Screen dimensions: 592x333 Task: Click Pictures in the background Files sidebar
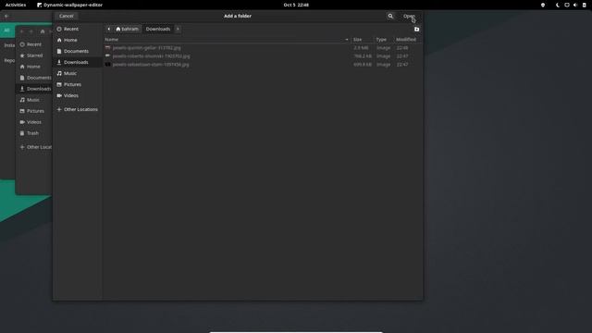(35, 111)
